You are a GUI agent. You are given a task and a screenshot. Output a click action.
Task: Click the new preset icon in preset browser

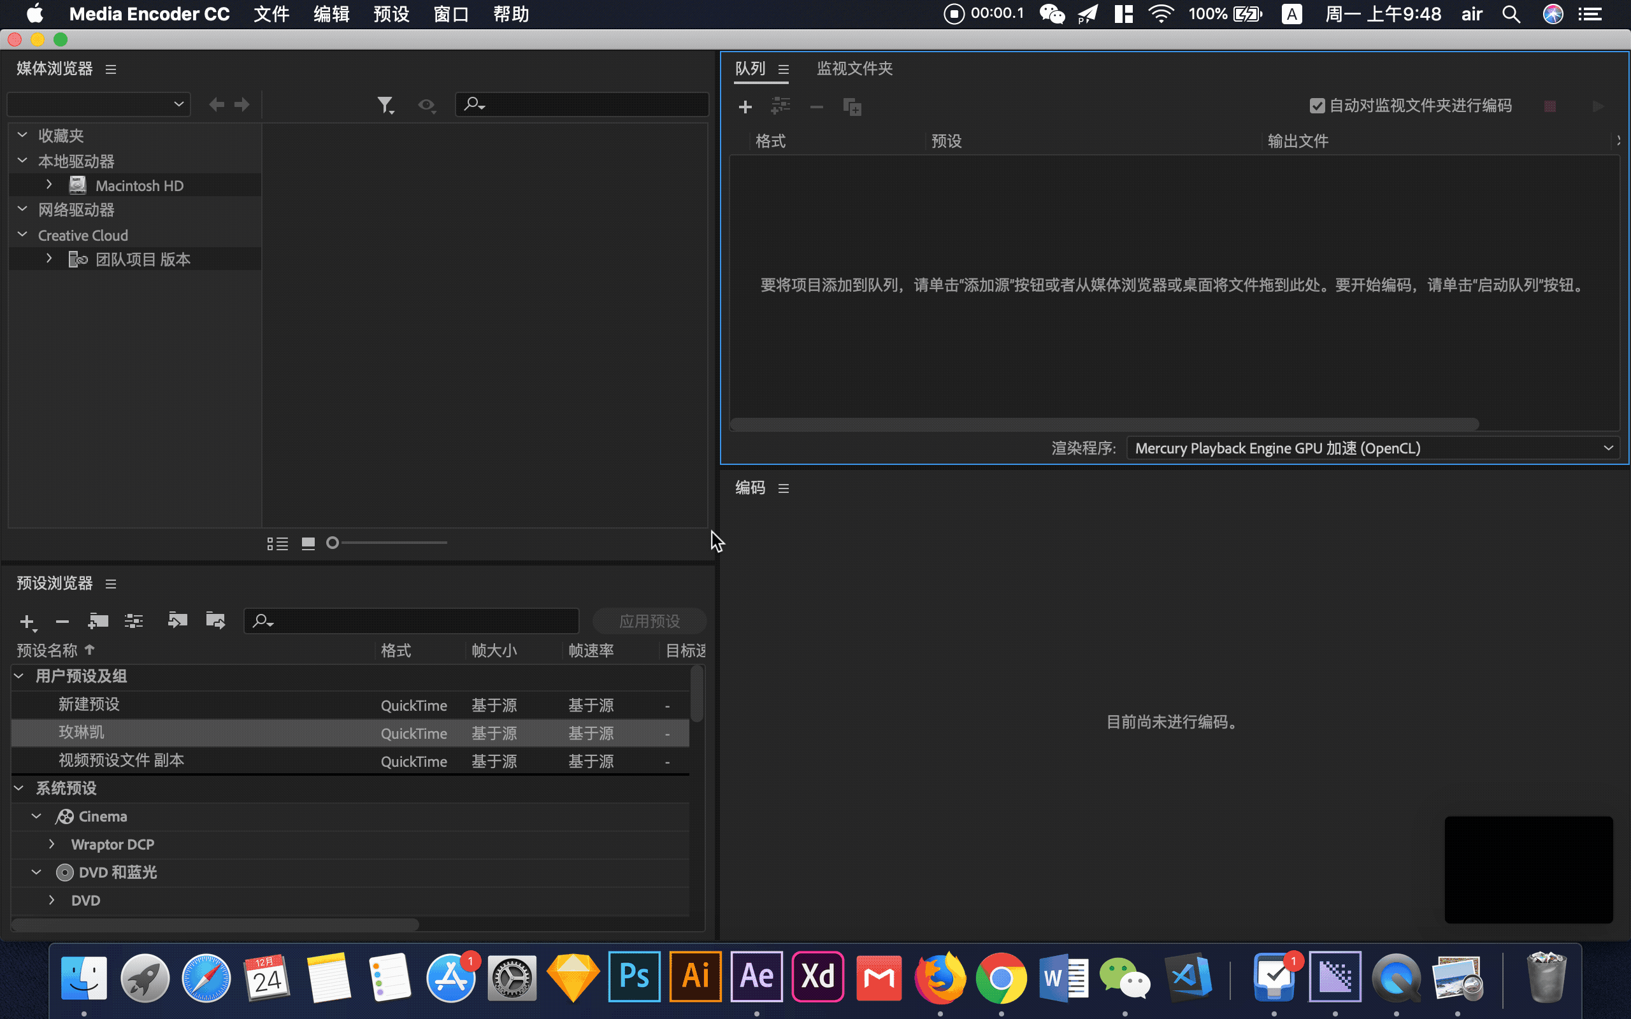click(27, 621)
